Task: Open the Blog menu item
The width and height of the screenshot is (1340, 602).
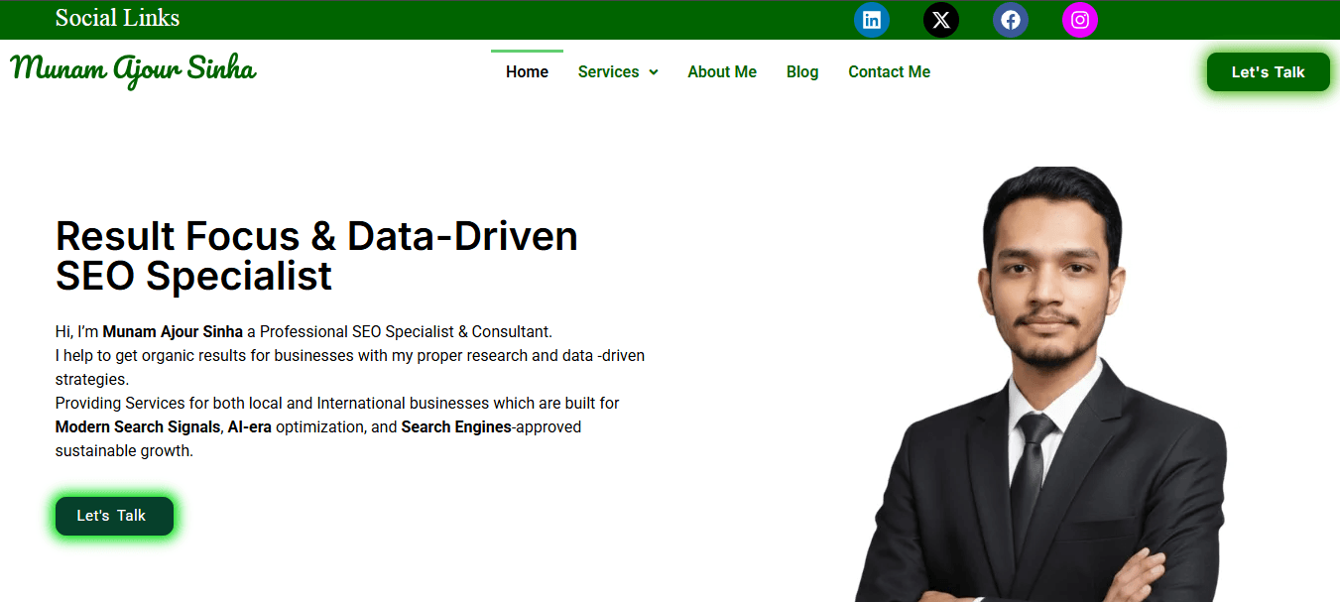Action: click(802, 71)
